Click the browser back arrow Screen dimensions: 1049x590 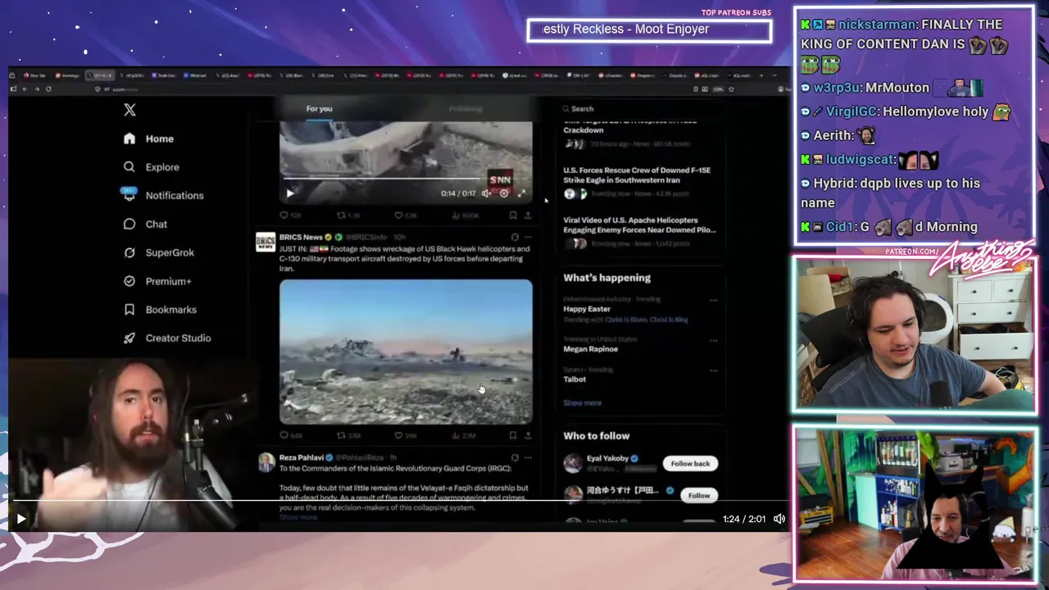tap(25, 88)
